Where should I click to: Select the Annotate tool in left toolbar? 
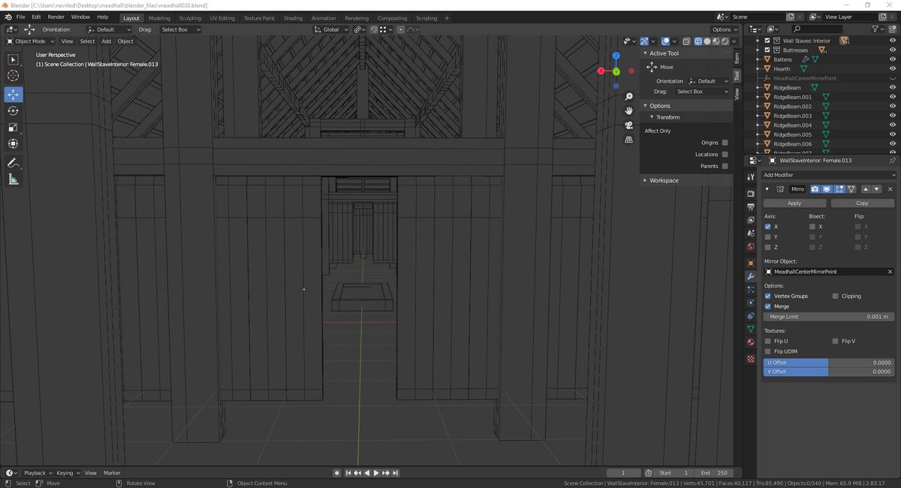13,163
